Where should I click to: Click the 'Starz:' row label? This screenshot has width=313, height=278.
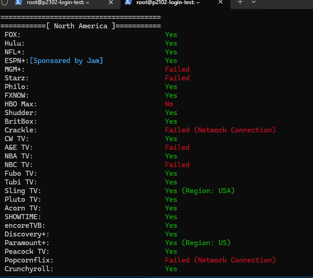(x=17, y=78)
